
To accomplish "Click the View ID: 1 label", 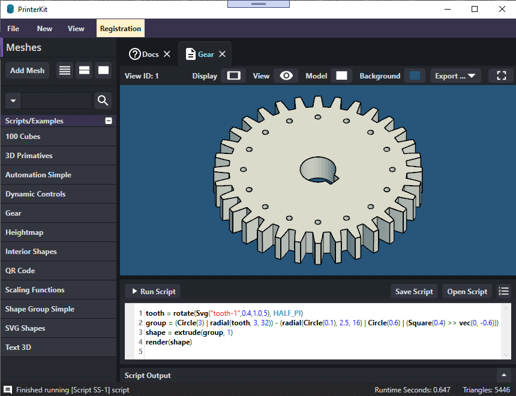I will tap(142, 76).
